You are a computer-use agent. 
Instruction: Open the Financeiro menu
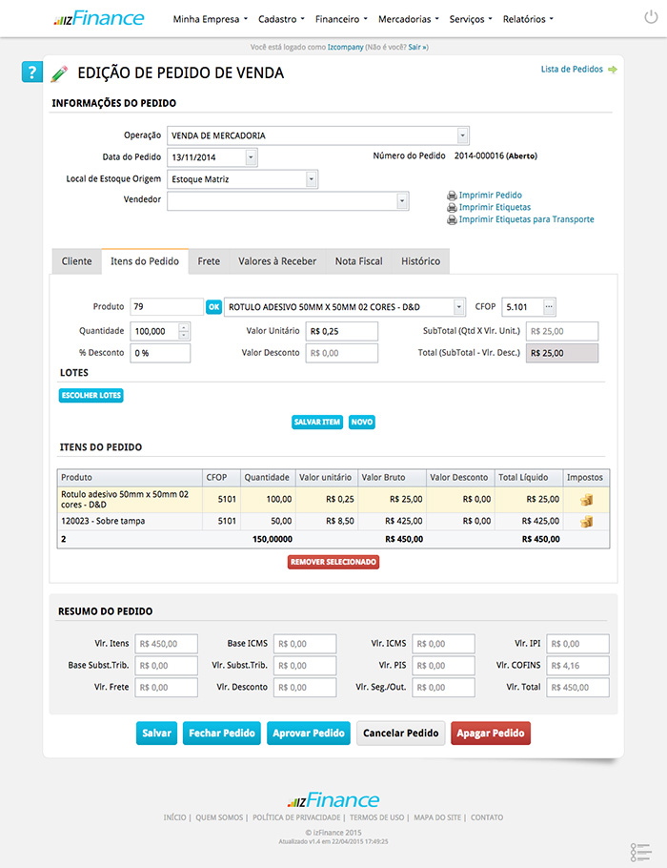tap(341, 19)
